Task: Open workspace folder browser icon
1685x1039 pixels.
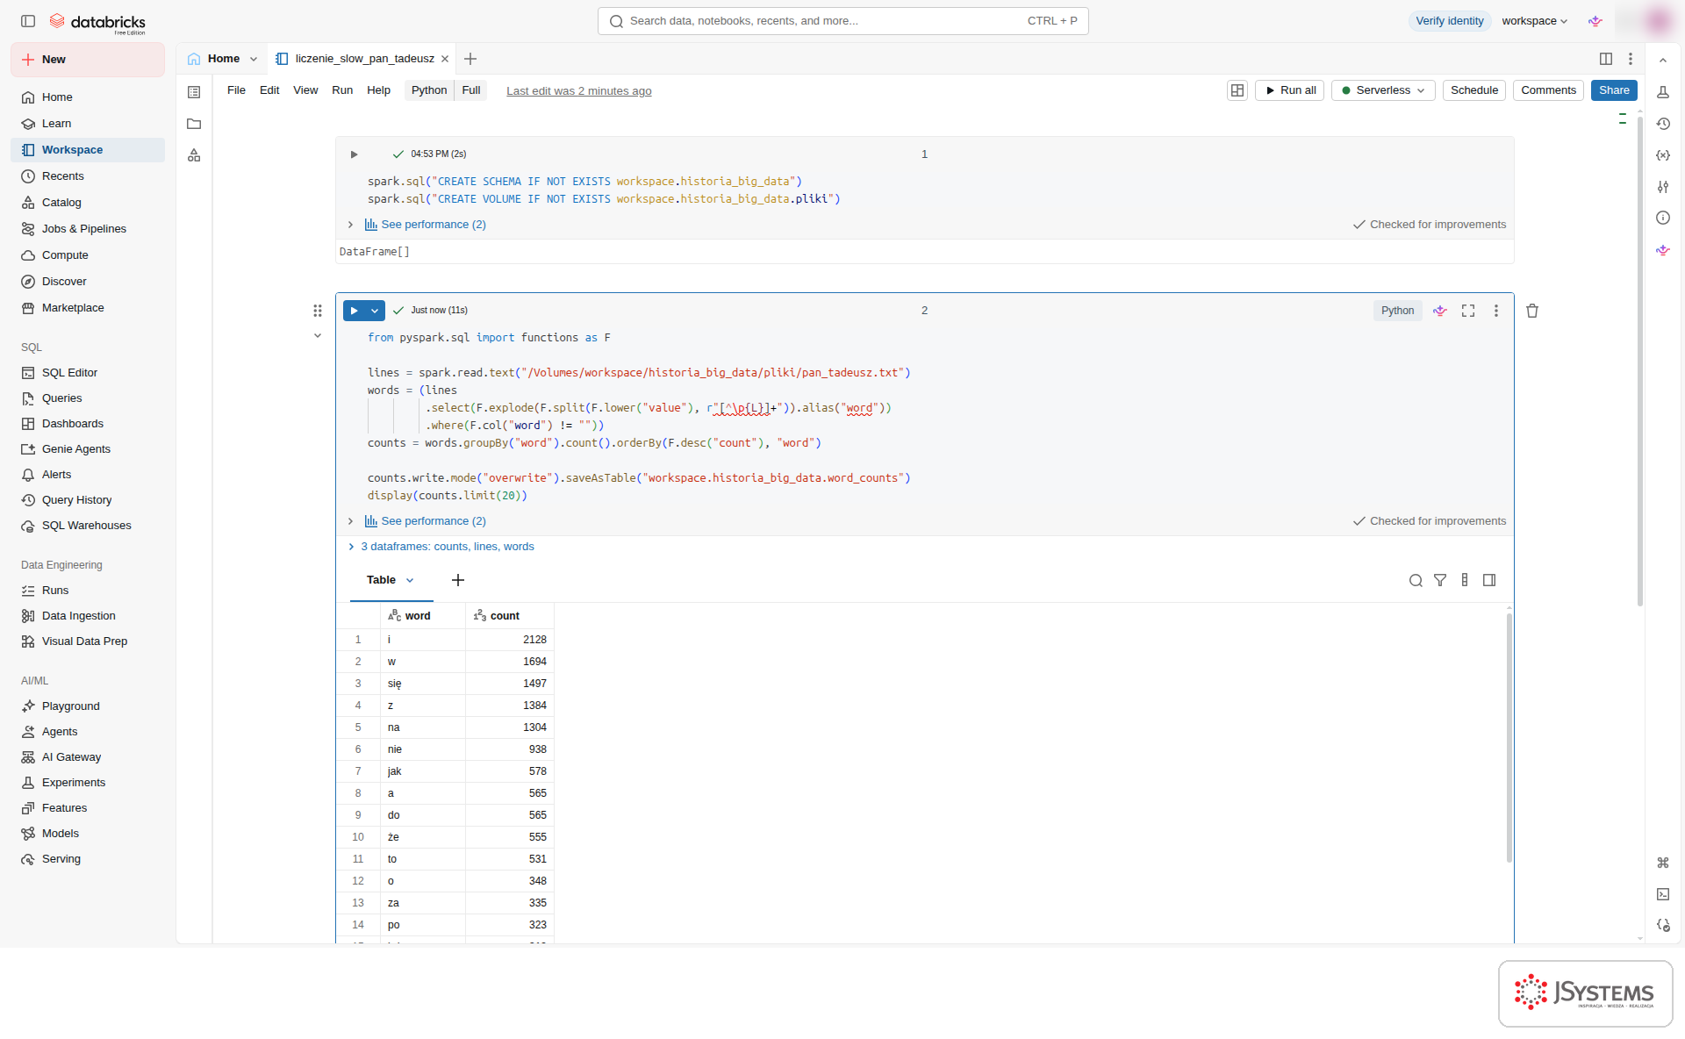Action: pos(194,124)
